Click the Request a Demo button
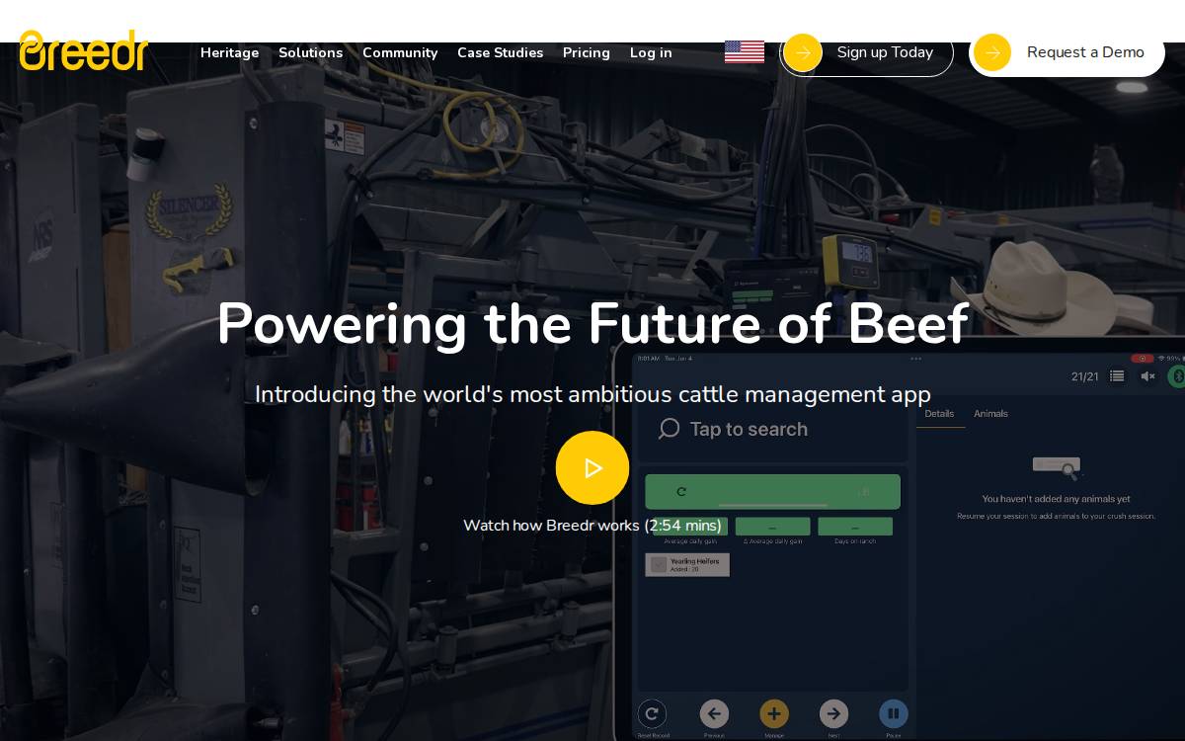 [x=1067, y=53]
